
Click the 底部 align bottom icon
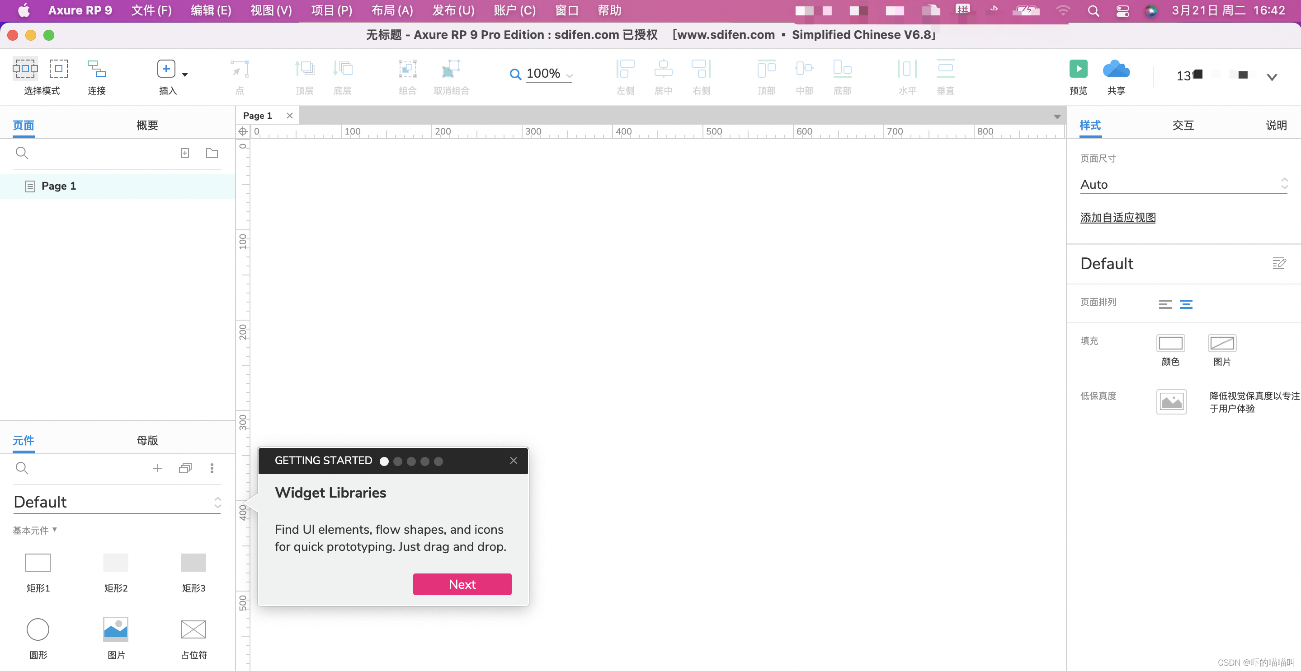click(842, 69)
